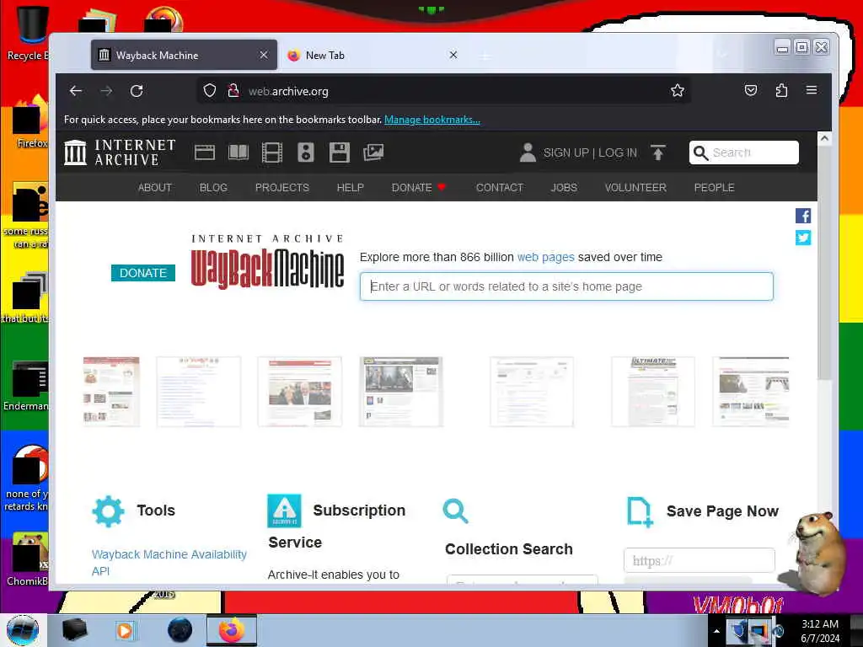Open the Audio speaker icon

tap(305, 152)
